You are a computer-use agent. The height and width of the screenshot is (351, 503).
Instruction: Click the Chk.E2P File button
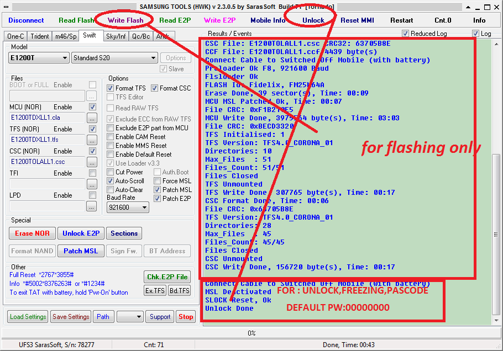click(167, 277)
